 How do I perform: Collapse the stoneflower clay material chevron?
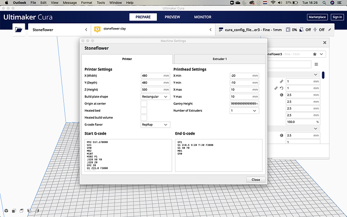[x=211, y=30]
